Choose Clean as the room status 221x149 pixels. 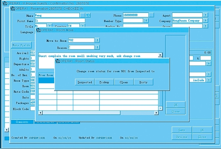124,82
